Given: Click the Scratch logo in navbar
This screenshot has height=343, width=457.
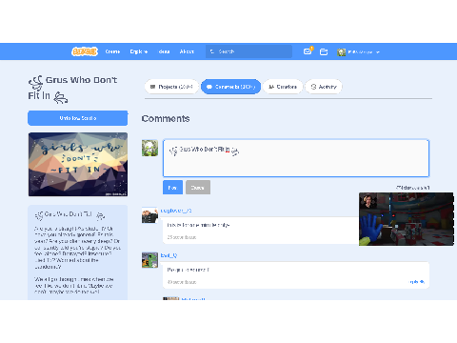Looking at the screenshot, I should click(85, 51).
